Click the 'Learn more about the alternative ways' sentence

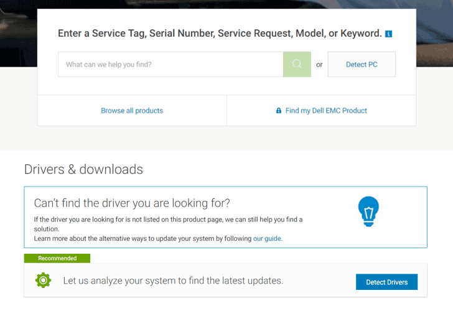143,238
